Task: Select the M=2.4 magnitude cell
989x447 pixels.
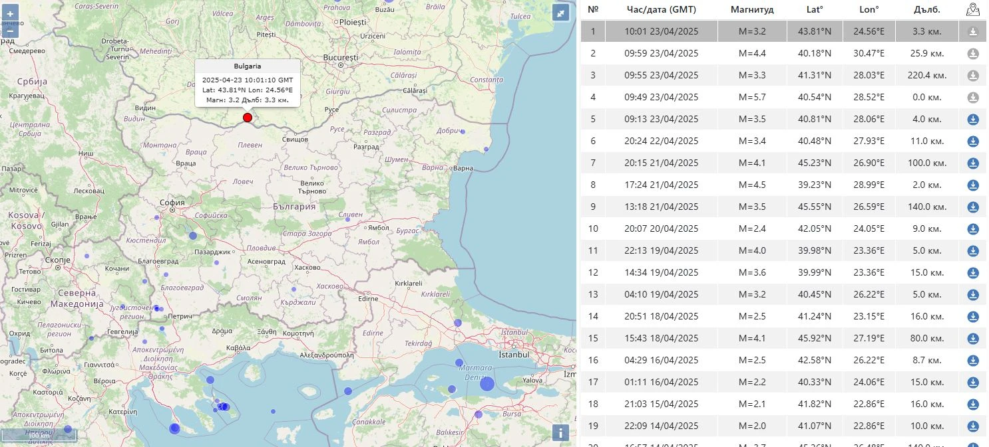Action: point(752,228)
